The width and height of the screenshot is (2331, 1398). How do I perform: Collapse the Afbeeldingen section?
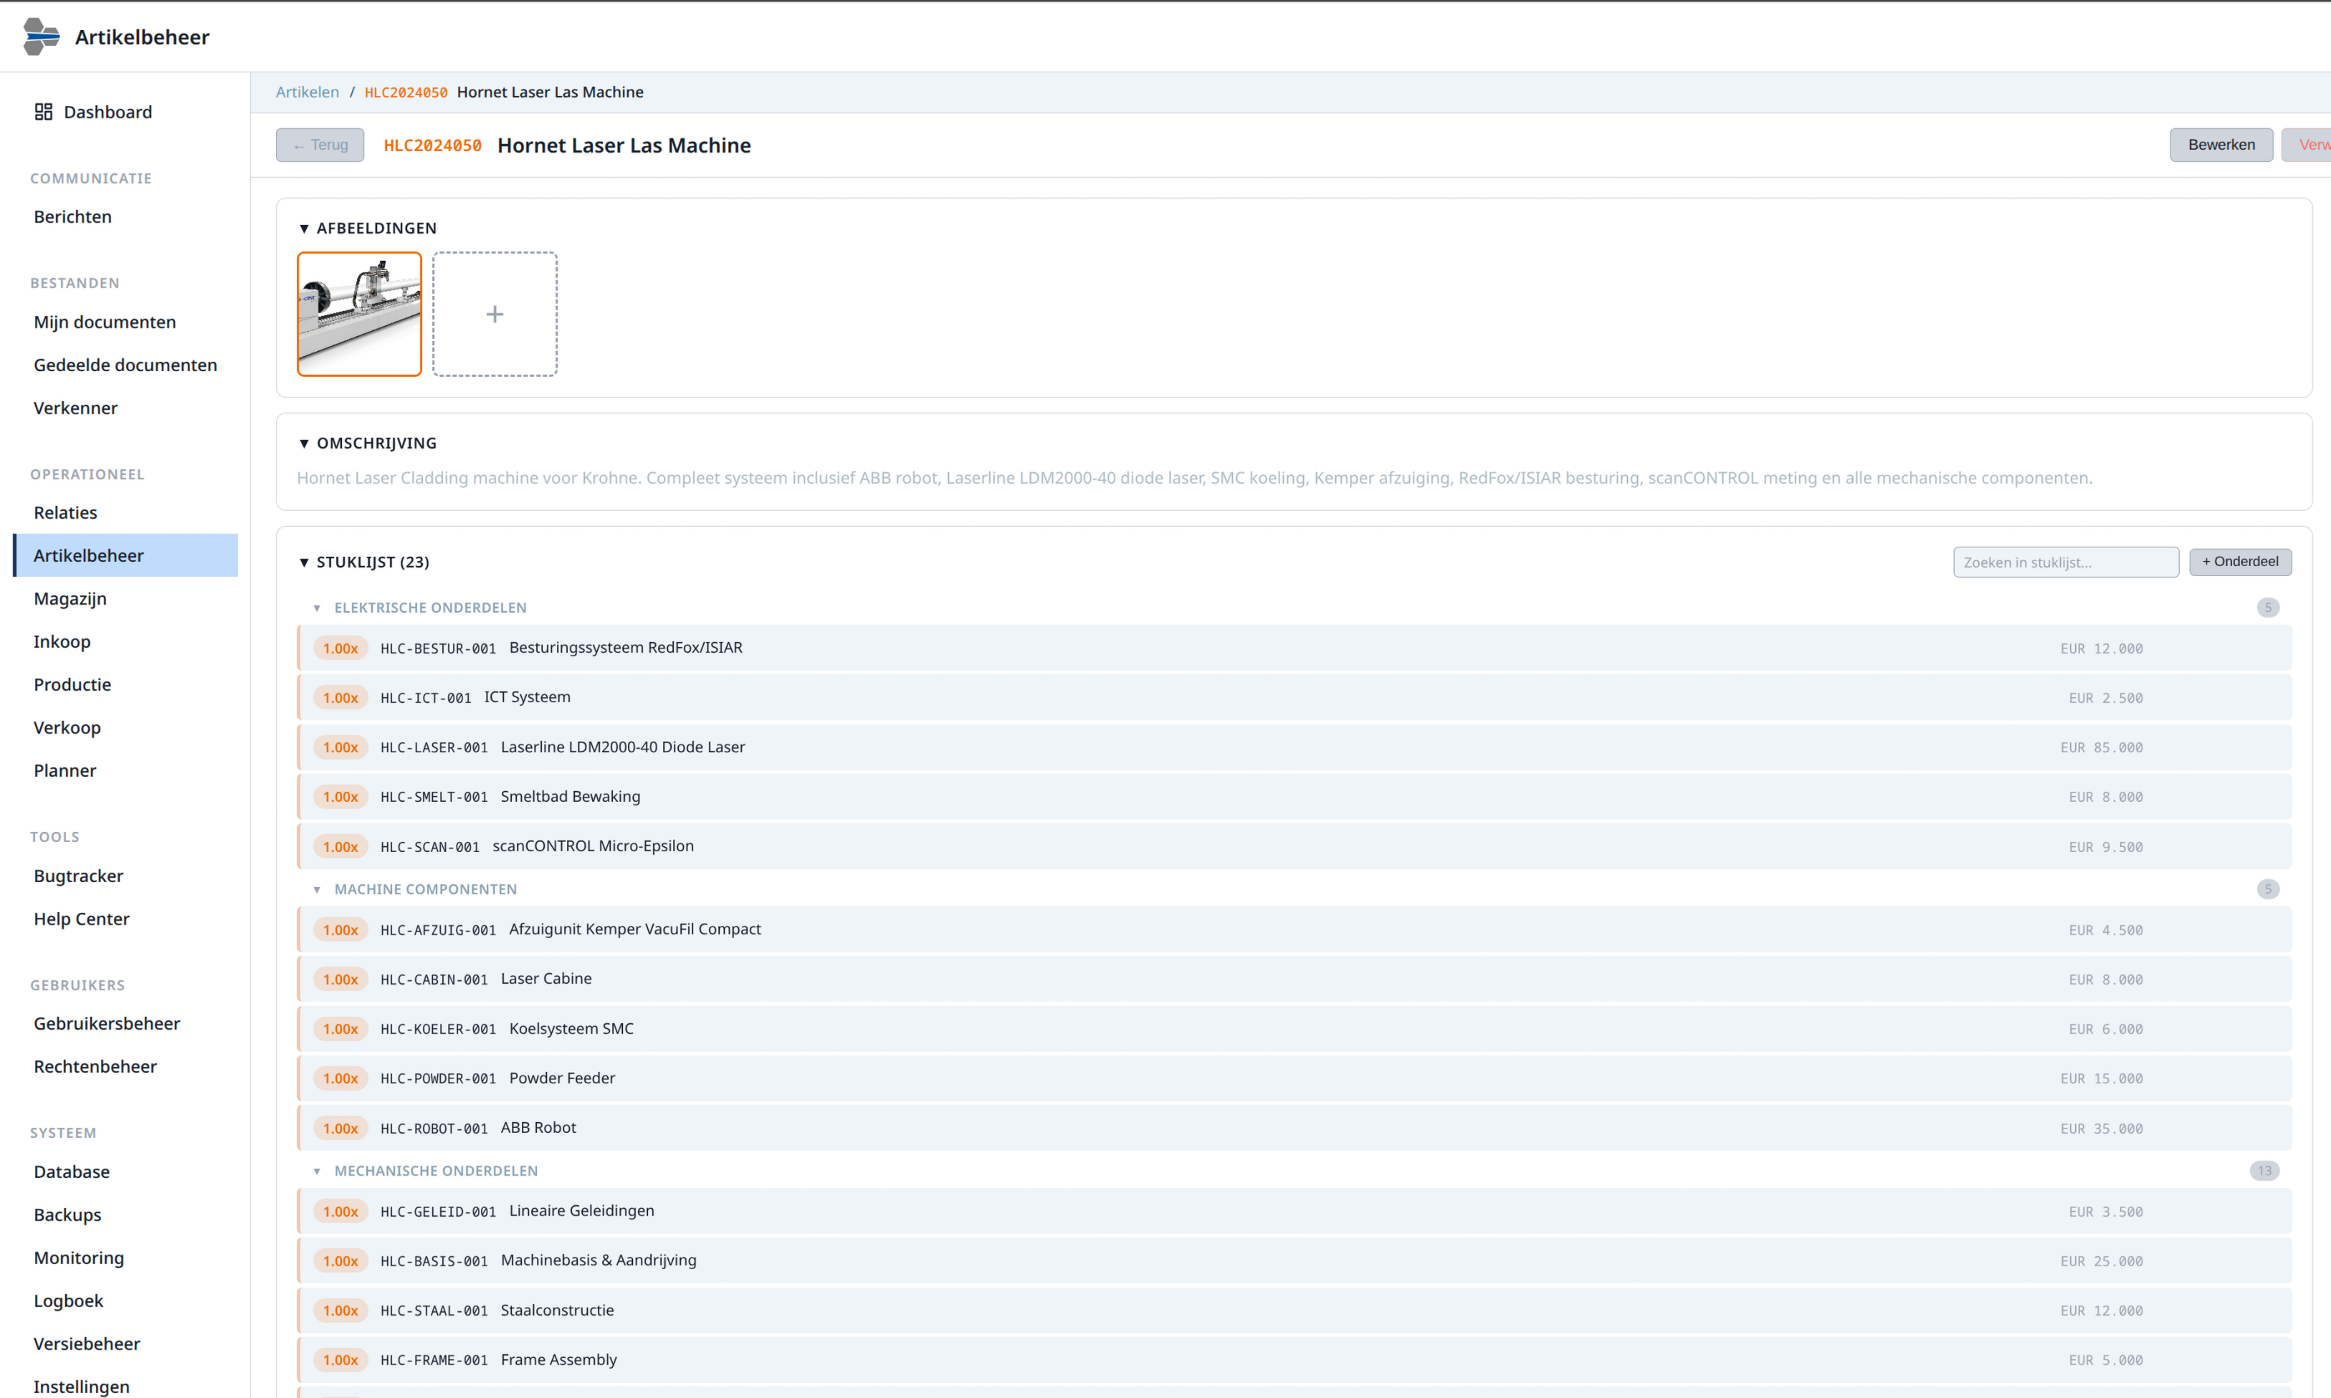point(305,228)
